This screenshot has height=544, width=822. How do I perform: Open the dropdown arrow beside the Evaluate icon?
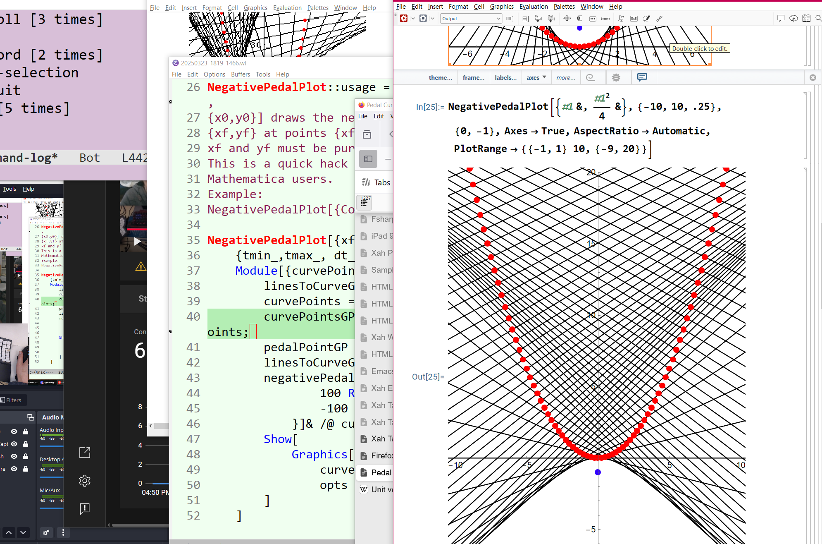click(x=413, y=18)
